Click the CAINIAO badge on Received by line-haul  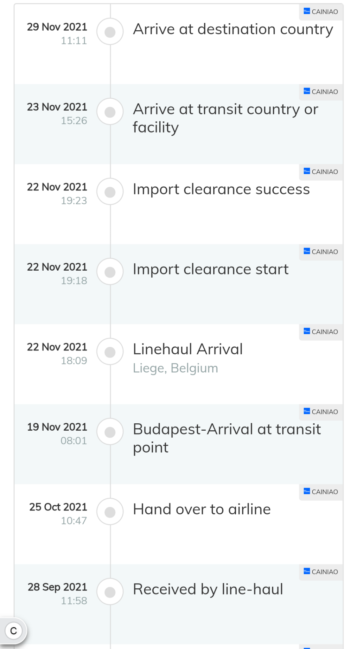pyautogui.click(x=321, y=572)
